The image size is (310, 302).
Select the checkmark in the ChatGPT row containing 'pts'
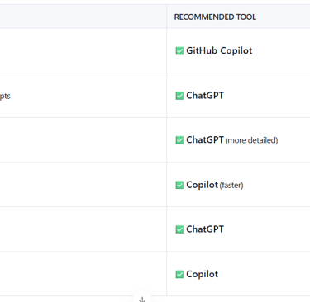click(179, 96)
